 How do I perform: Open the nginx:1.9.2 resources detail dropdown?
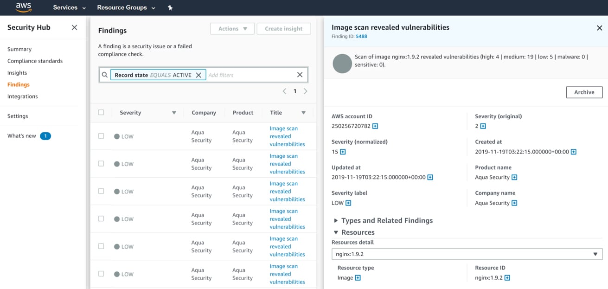pyautogui.click(x=467, y=254)
